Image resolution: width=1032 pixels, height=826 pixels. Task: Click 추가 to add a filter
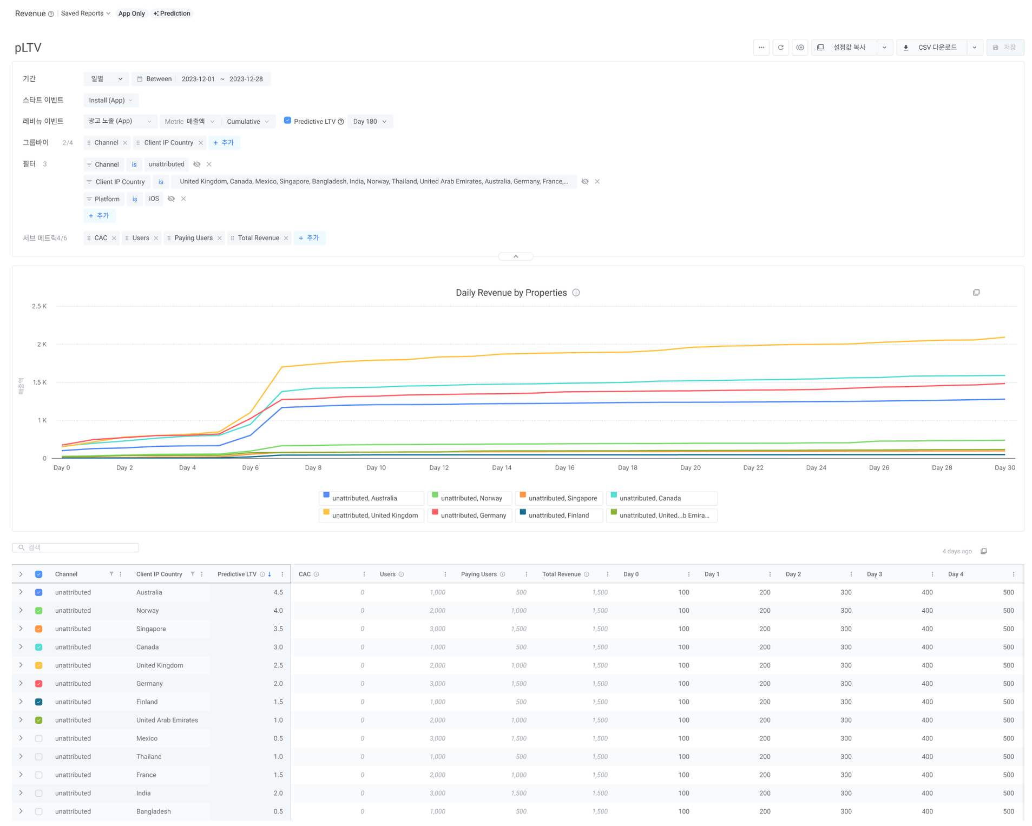pos(99,216)
